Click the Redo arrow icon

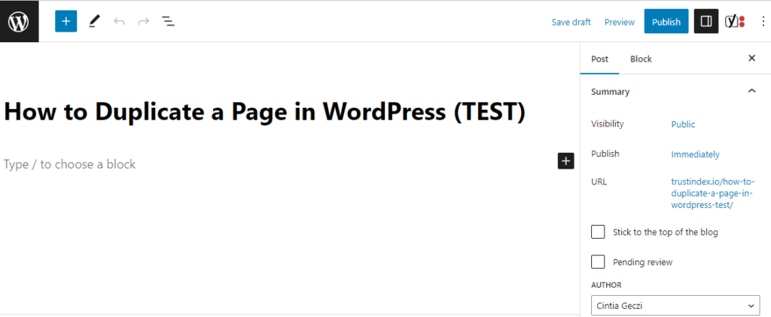(143, 21)
